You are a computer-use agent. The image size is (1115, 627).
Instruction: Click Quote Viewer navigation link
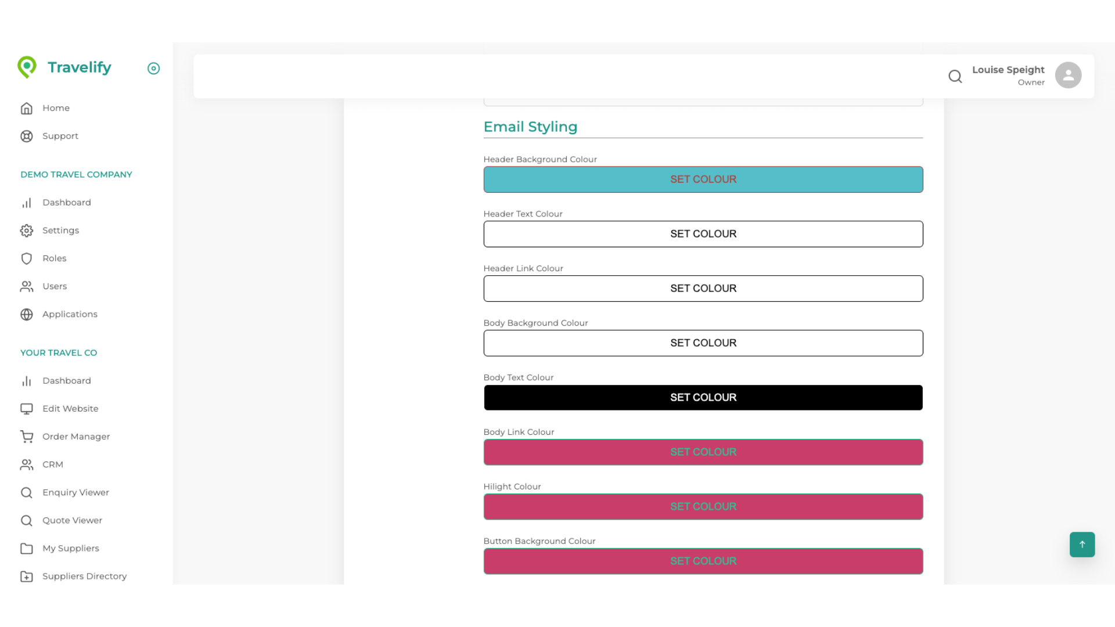click(x=72, y=520)
